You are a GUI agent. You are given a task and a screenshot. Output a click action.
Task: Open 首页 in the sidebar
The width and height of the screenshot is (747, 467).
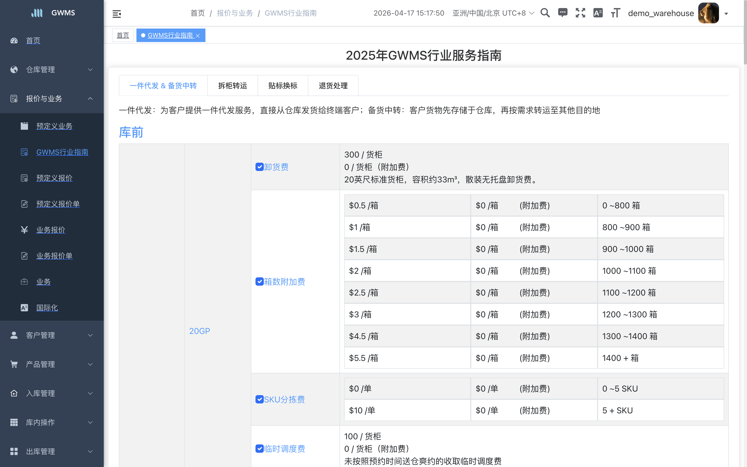[33, 40]
